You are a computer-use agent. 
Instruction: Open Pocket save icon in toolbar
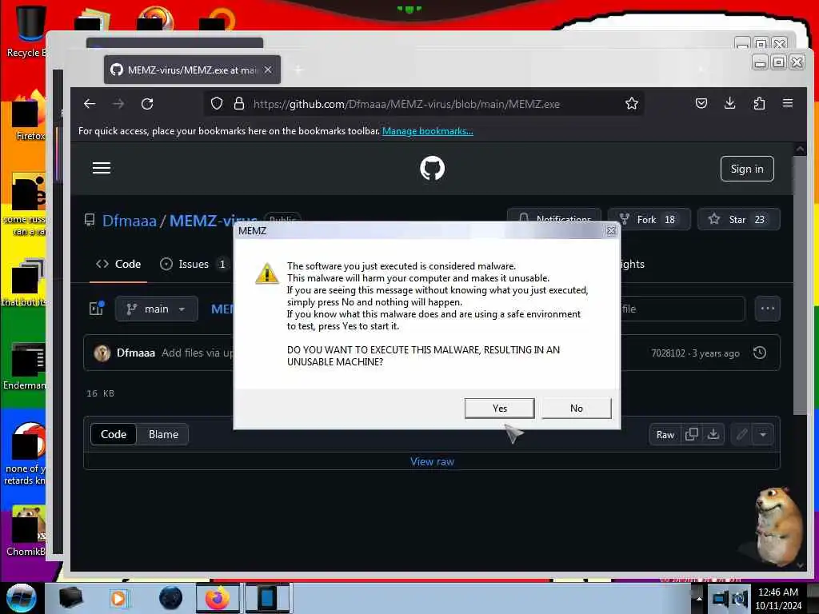coord(701,103)
